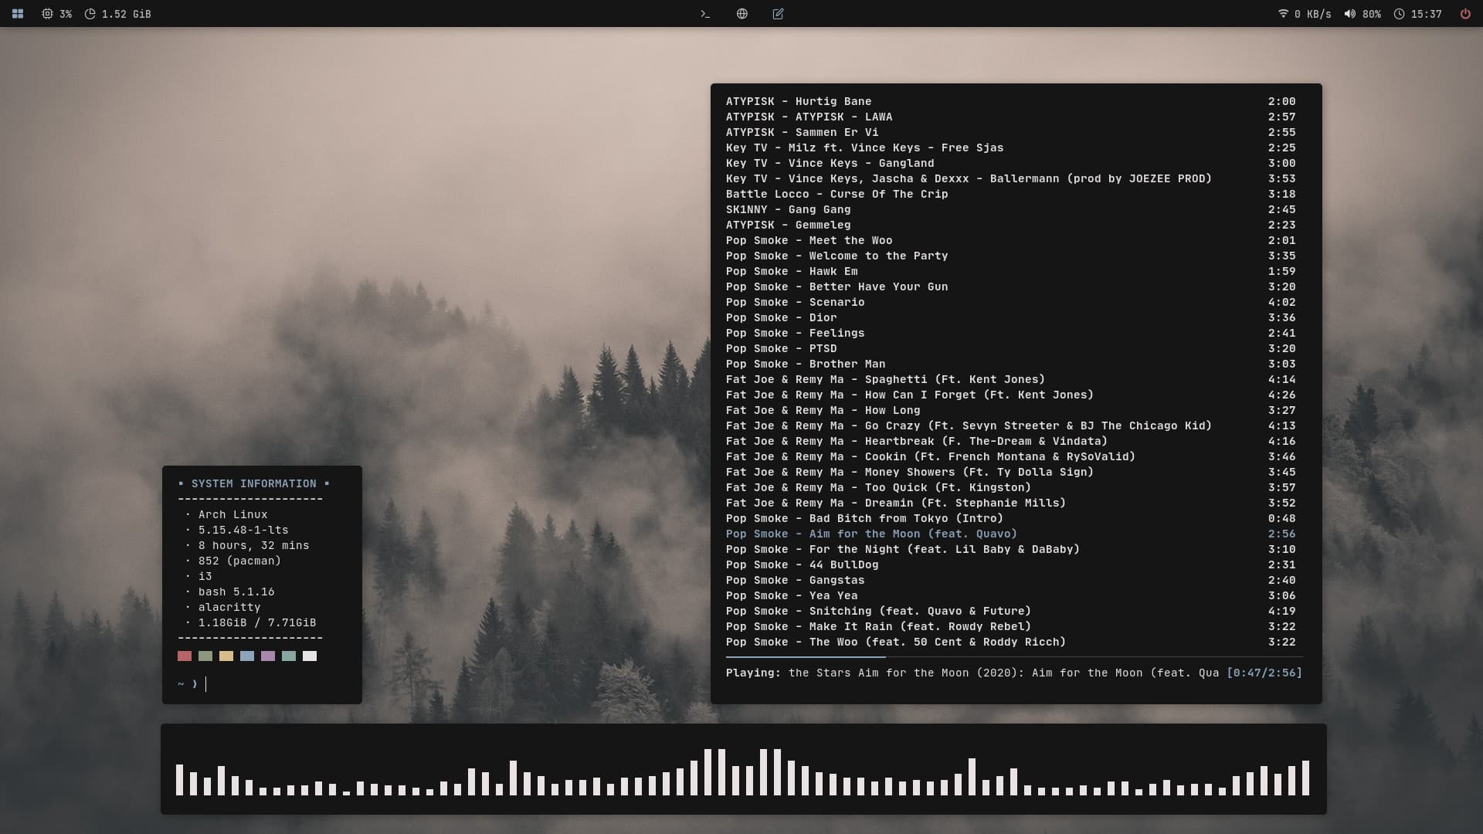Select track ATYPISK - Gemmeleg
1483x834 pixels.
click(x=1011, y=225)
